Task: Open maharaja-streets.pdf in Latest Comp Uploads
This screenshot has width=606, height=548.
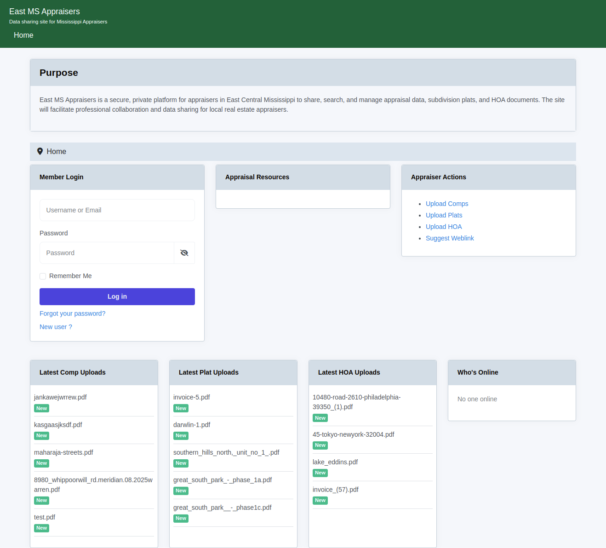Action: tap(63, 452)
